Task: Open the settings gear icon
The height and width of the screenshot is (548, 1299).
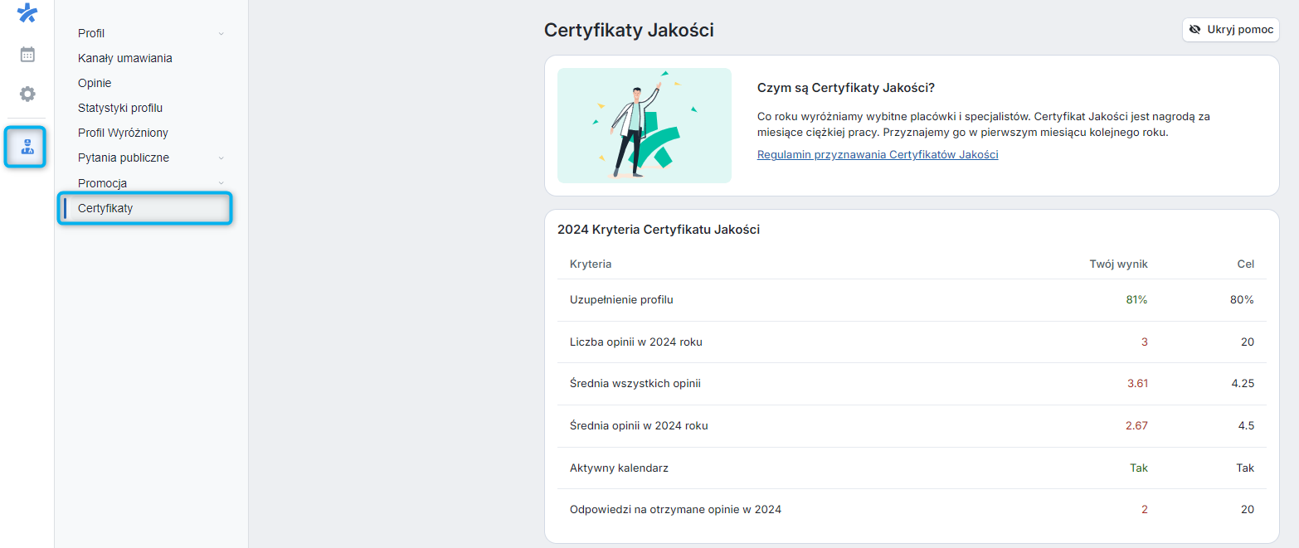Action: (x=27, y=94)
